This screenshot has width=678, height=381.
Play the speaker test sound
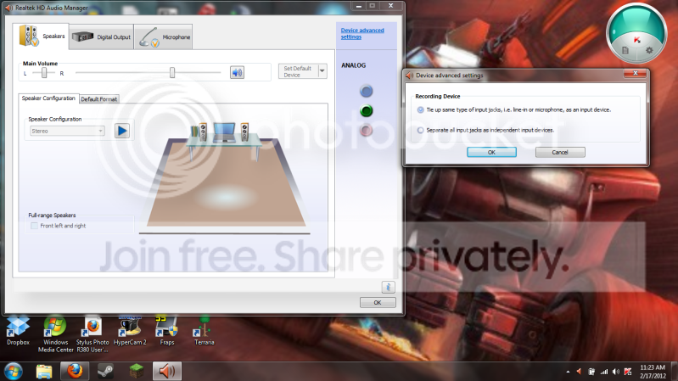[122, 131]
